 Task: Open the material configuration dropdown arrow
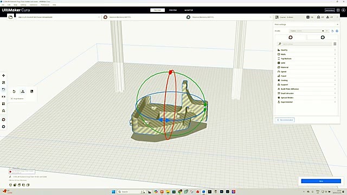tap(270, 17)
